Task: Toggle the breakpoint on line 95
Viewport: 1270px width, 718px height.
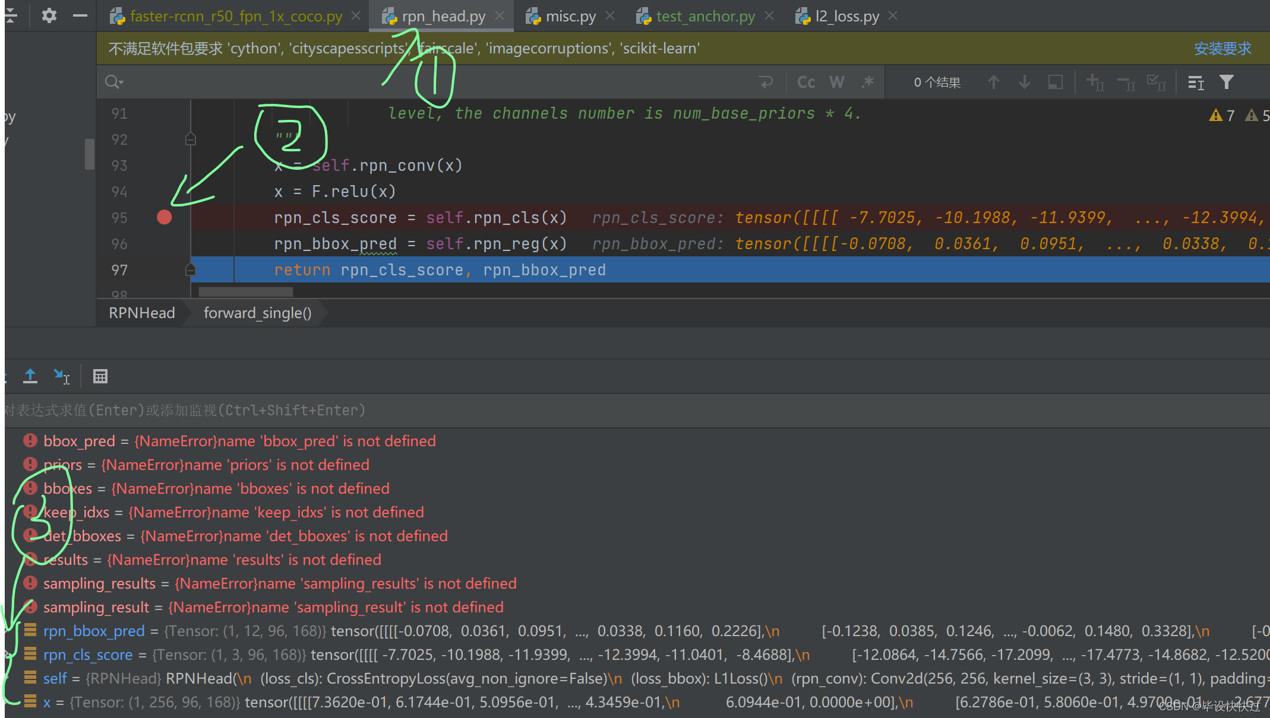Action: [x=165, y=217]
